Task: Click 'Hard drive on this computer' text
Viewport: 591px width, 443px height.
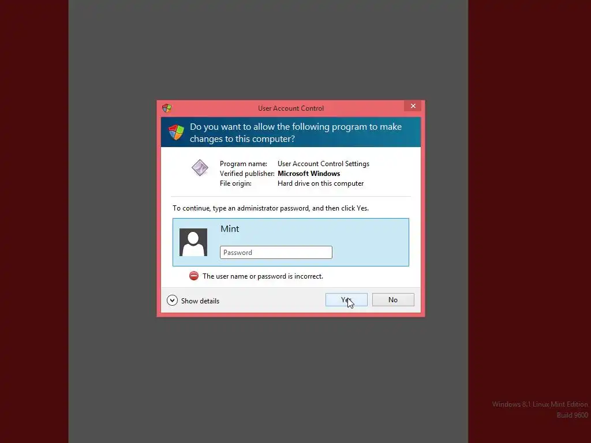Action: tap(321, 183)
